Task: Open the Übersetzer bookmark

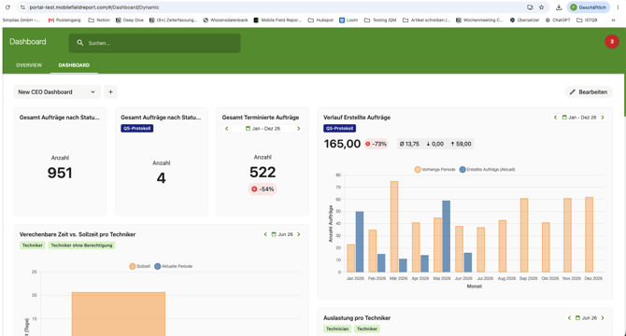Action: [x=524, y=20]
